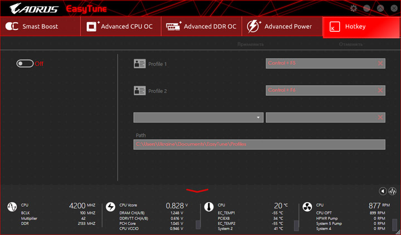Click the CPU VCCIO voltage row
Image resolution: width=401 pixels, height=235 pixels.
pyautogui.click(x=151, y=229)
